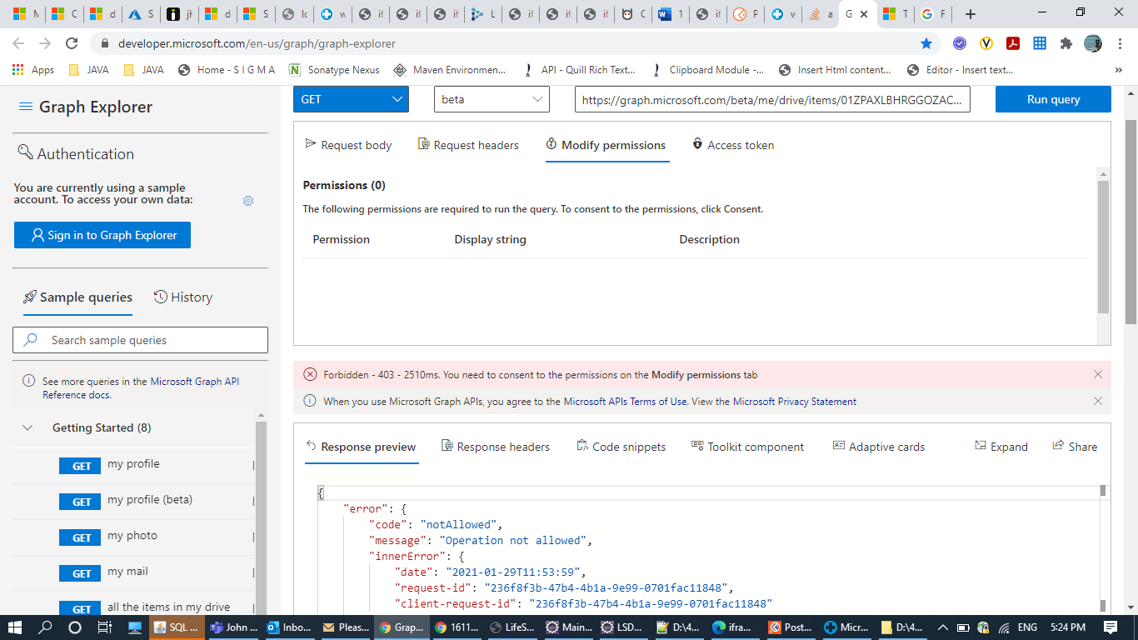Open the Outlook Inbox taskbar button
1138x640 pixels.
pyautogui.click(x=288, y=627)
